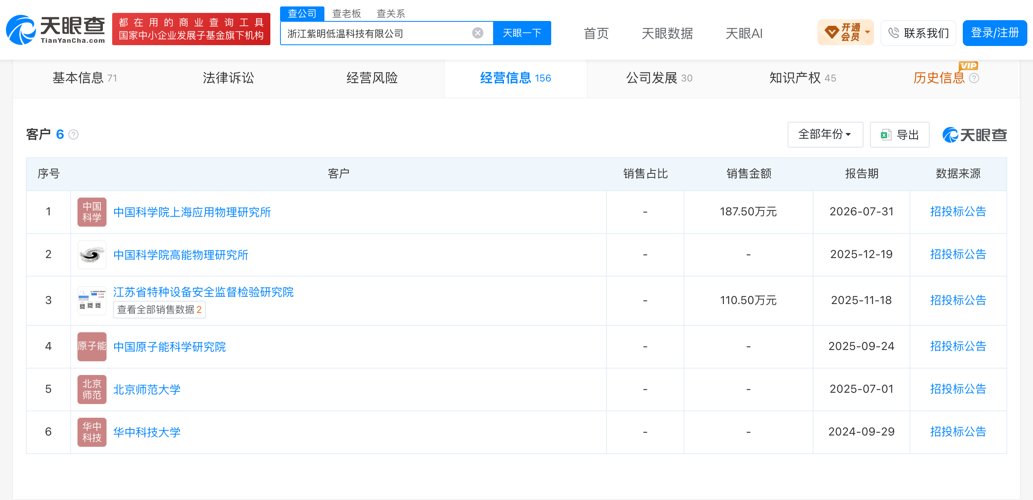Select the 法律诉讼 tab
Screen dimensions: 1033x500
(228, 78)
